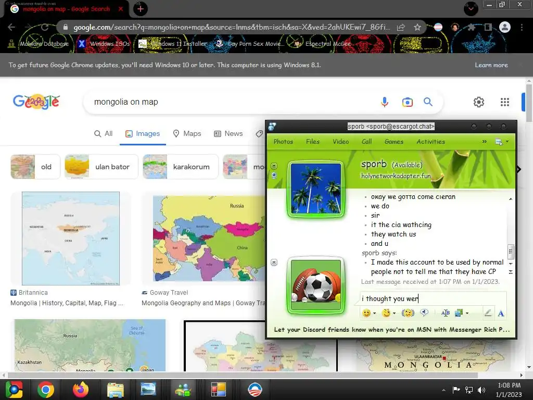Show hidden system tray icons

click(443, 390)
